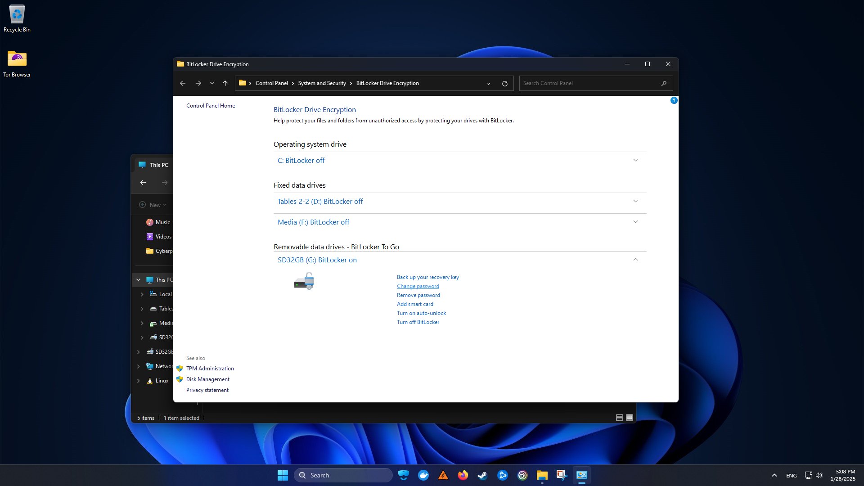Select Music in File Explorer sidebar
Viewport: 864px width, 486px height.
(x=158, y=222)
